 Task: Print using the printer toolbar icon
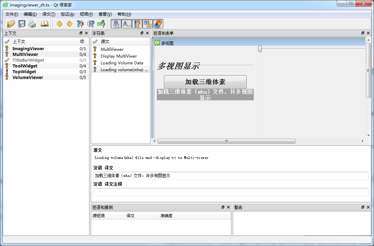point(32,24)
